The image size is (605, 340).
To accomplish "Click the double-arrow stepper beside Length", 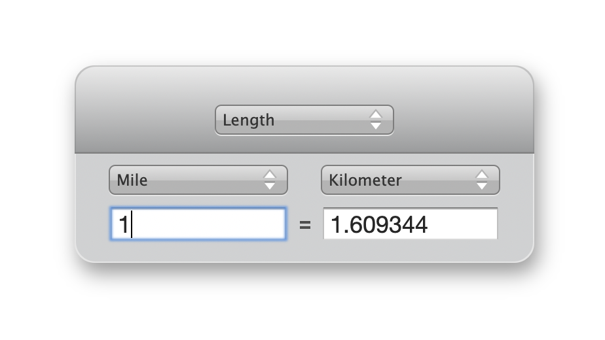I will coord(375,120).
